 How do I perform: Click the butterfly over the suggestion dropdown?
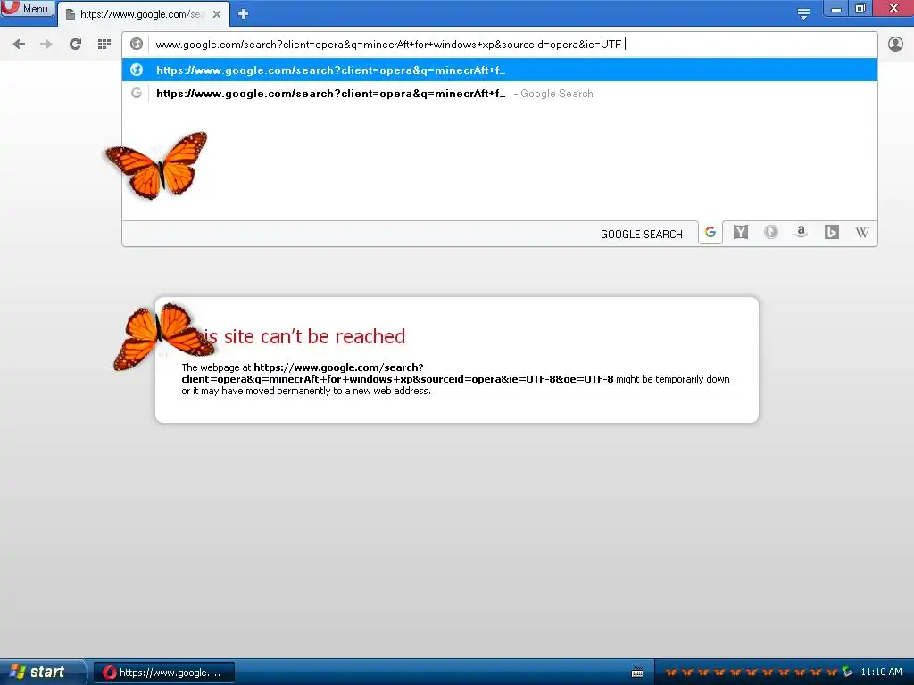tap(157, 165)
